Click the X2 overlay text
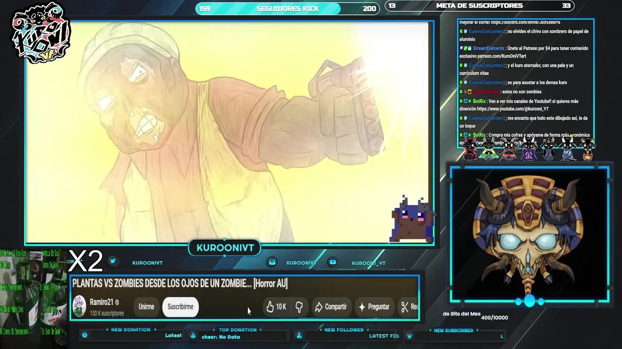 click(x=86, y=262)
